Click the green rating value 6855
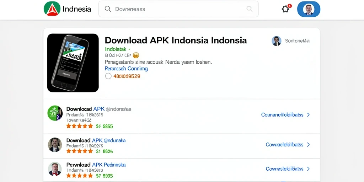This screenshot has width=364, height=182. [105, 126]
